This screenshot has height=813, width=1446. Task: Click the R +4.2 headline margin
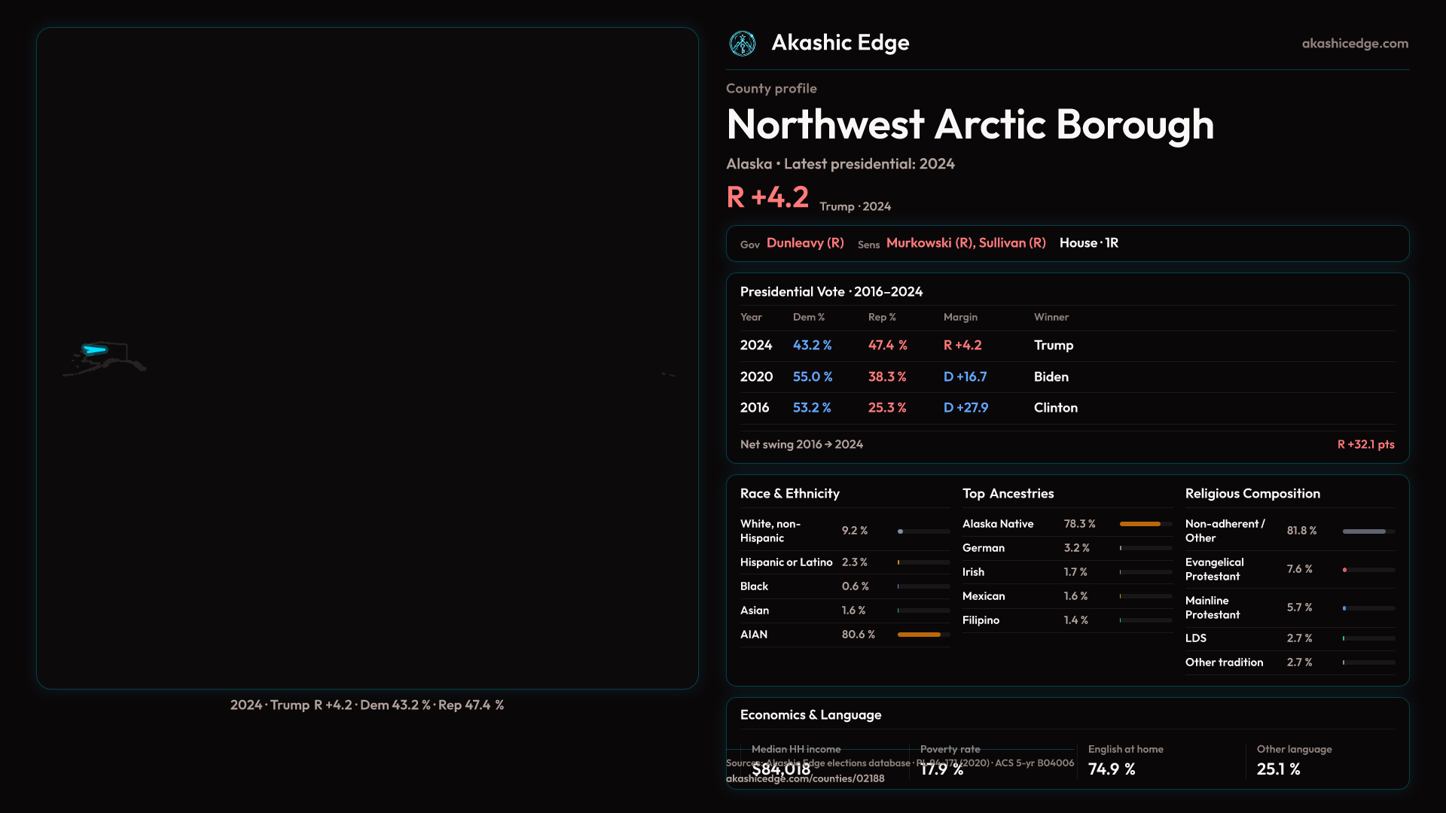point(767,197)
